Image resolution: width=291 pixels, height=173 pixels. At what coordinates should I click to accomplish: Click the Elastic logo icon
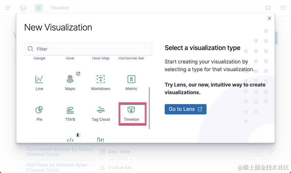[x=23, y=8]
